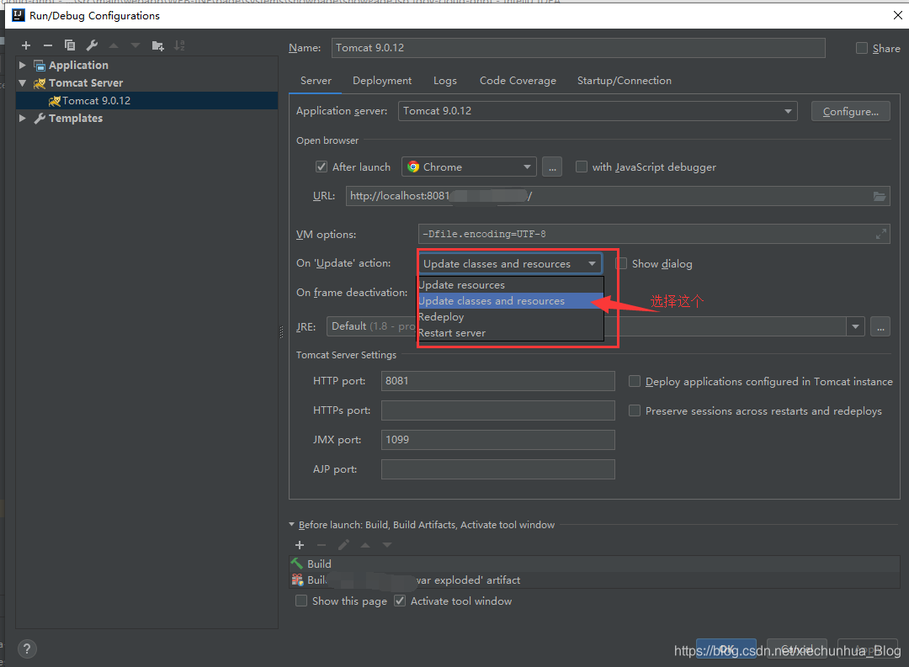Open the Chrome browser dropdown
The width and height of the screenshot is (909, 667).
pos(469,167)
